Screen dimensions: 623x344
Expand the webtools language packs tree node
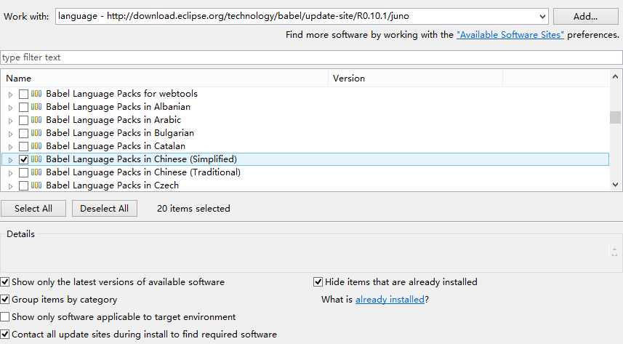11,95
